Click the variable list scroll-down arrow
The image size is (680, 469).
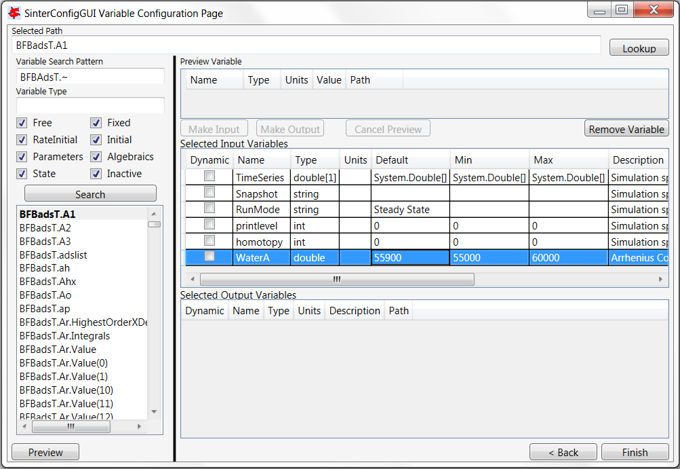click(154, 411)
